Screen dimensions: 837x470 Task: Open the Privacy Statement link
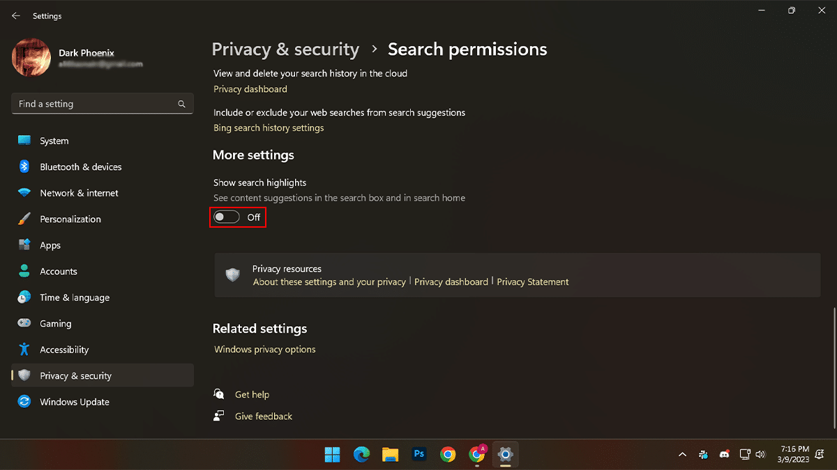(533, 282)
